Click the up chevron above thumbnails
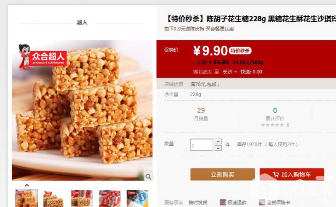The image size is (336, 207). 27,185
